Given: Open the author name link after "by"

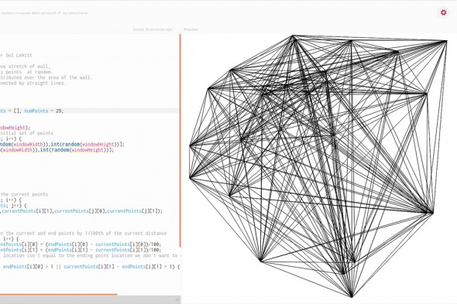Looking at the screenshot, I should point(77,13).
